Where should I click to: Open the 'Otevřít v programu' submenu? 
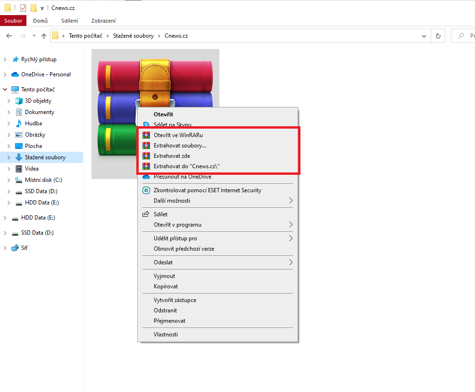pos(217,225)
